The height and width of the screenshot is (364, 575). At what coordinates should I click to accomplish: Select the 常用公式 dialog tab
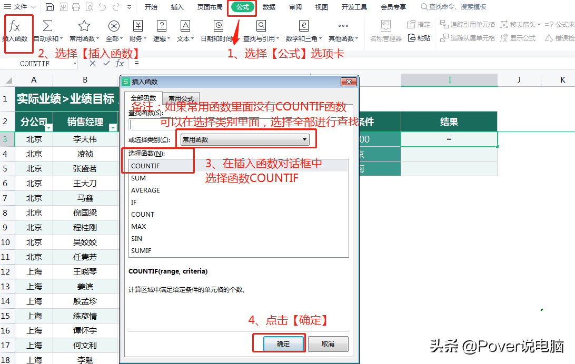pyautogui.click(x=181, y=98)
